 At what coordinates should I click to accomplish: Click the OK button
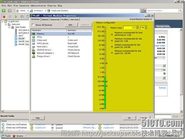(x=129, y=118)
